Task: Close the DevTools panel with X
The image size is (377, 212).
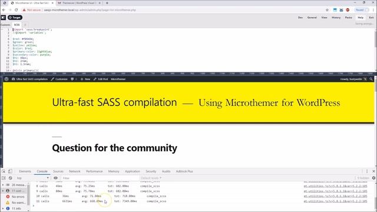Action: pyautogui.click(x=373, y=171)
